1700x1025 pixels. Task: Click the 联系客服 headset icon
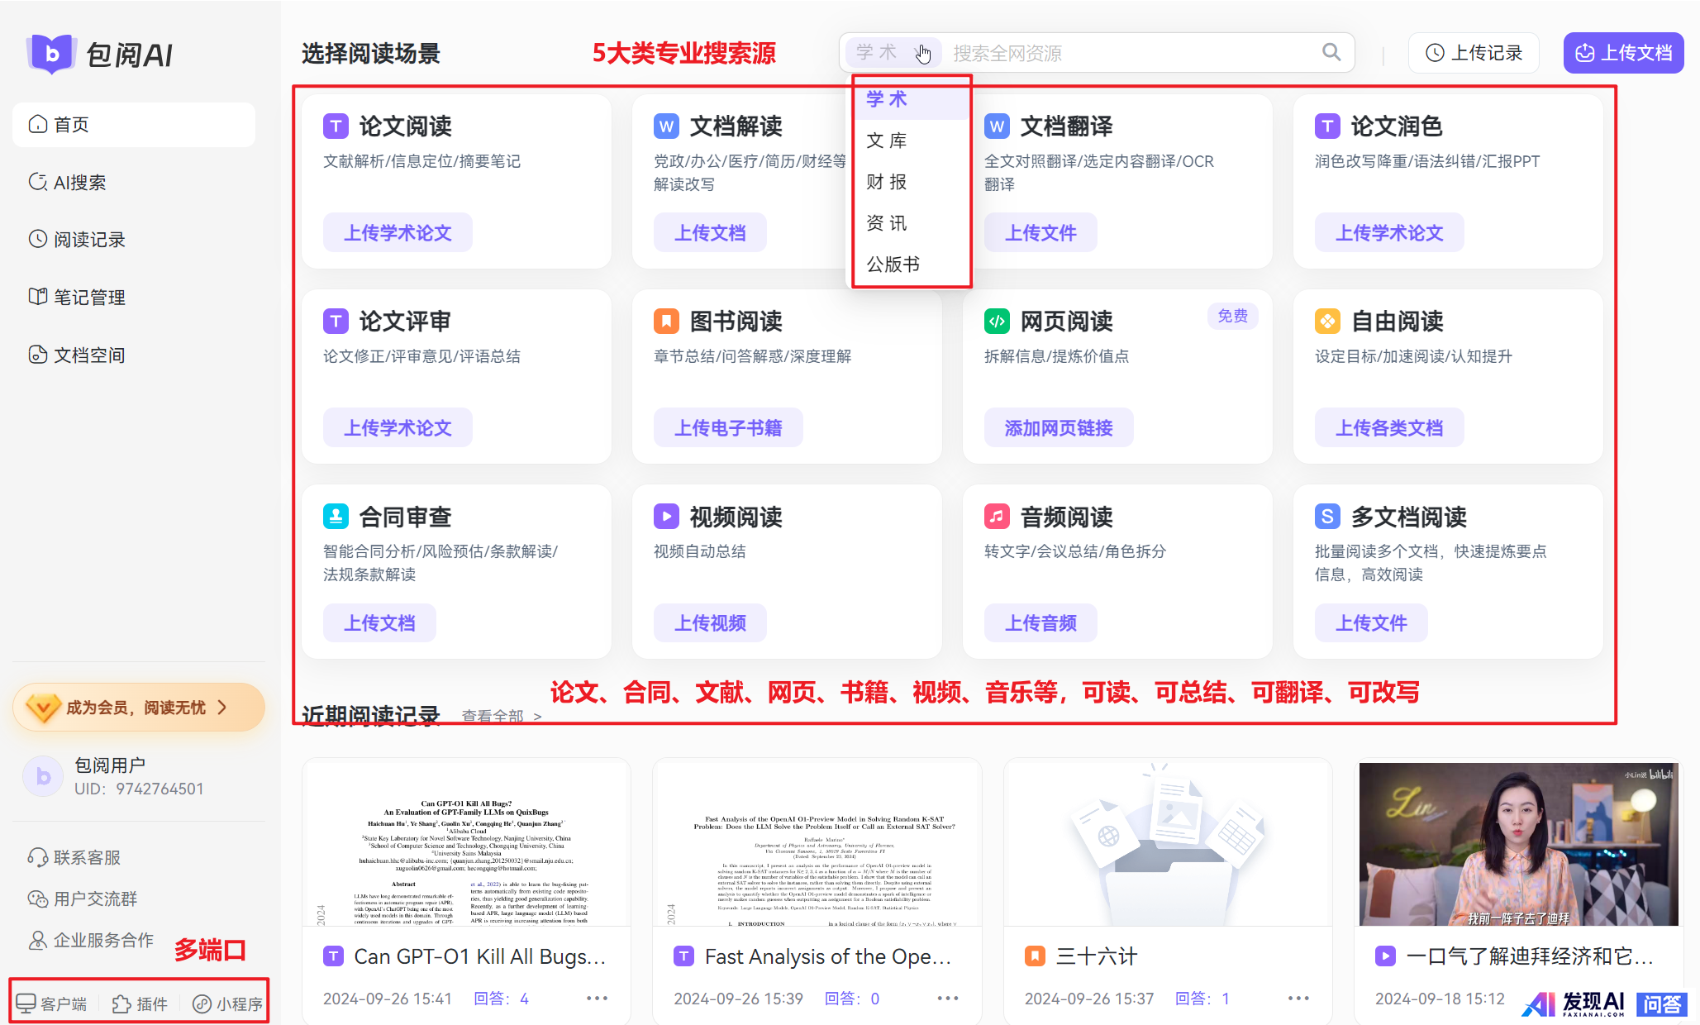pos(37,857)
